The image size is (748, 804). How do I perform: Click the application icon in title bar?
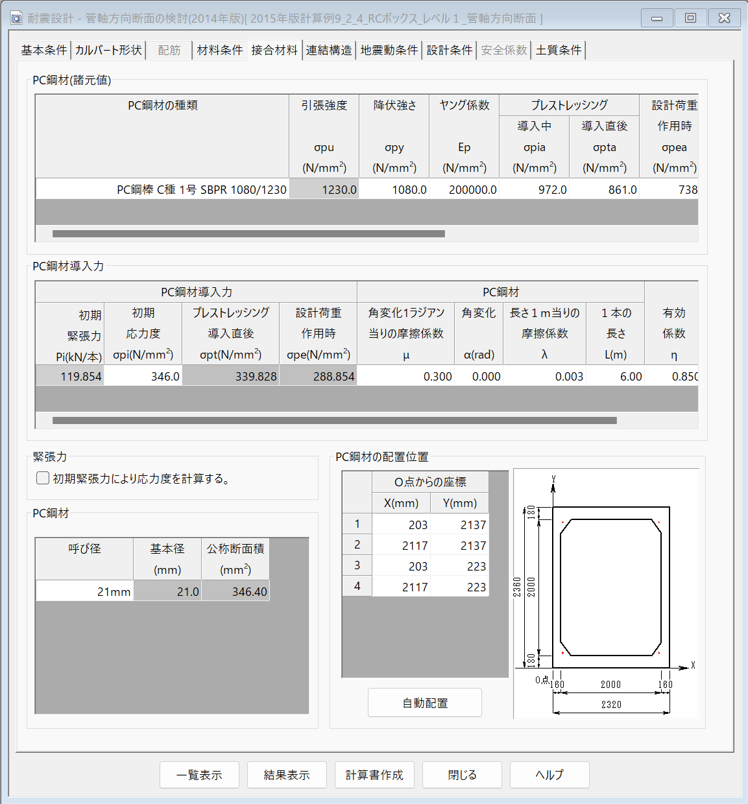(x=17, y=18)
